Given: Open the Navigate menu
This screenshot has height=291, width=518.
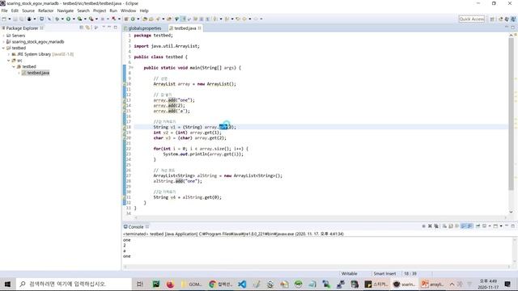Looking at the screenshot, I should [x=66, y=11].
